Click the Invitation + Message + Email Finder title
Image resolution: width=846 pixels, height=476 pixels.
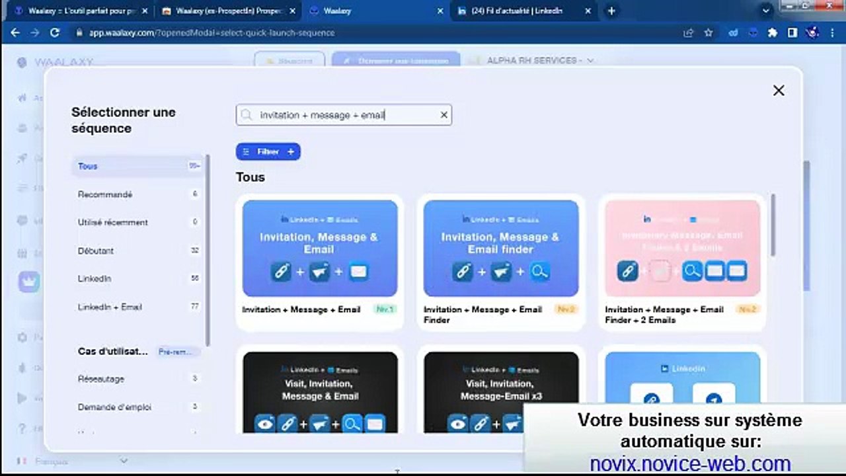(x=482, y=315)
